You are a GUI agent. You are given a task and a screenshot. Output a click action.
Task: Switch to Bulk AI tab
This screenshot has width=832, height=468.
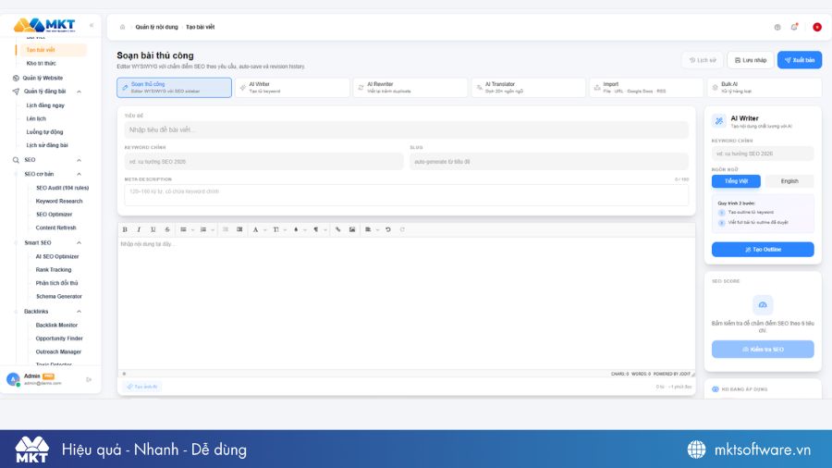tap(765, 88)
